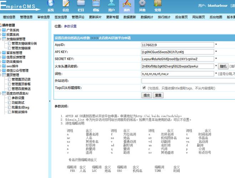Click the 重置 reset button
This screenshot has height=178, width=235.
tap(158, 95)
